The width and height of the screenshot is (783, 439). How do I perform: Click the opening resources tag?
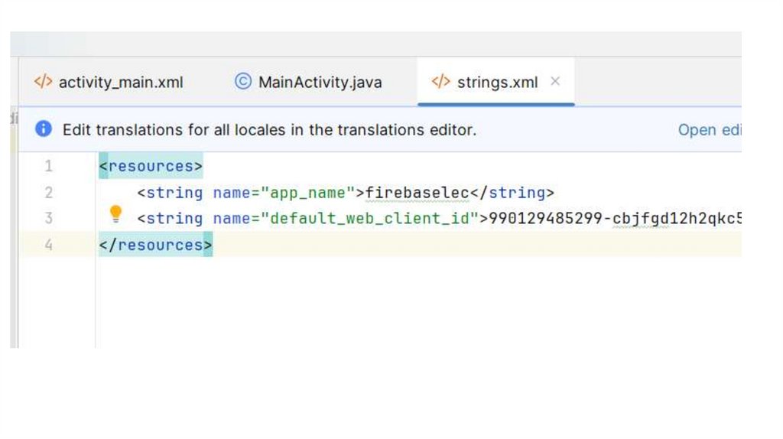[151, 166]
